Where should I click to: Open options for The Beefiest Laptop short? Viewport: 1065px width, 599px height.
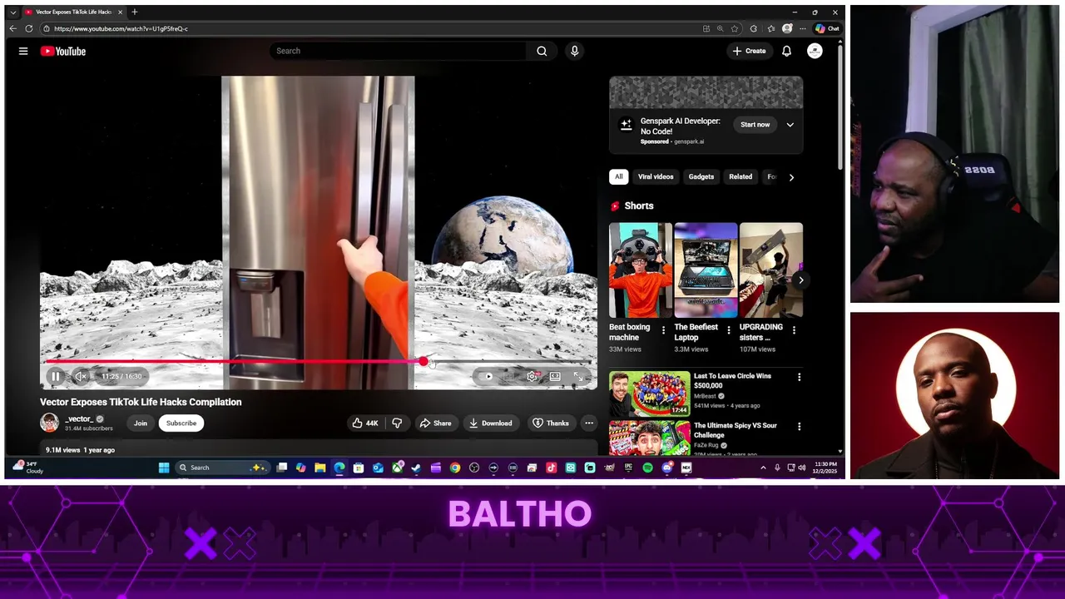(729, 330)
